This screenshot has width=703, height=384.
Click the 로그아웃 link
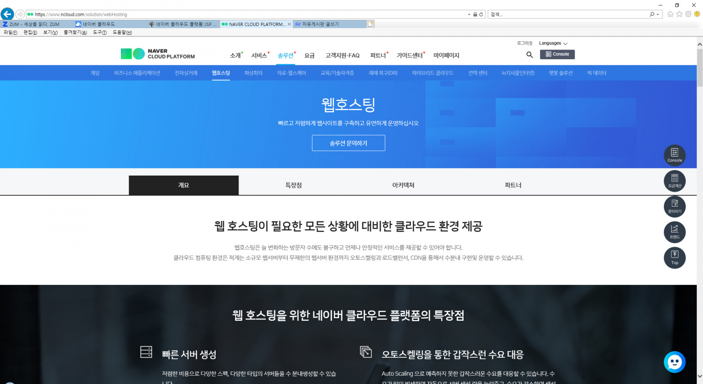tap(525, 43)
